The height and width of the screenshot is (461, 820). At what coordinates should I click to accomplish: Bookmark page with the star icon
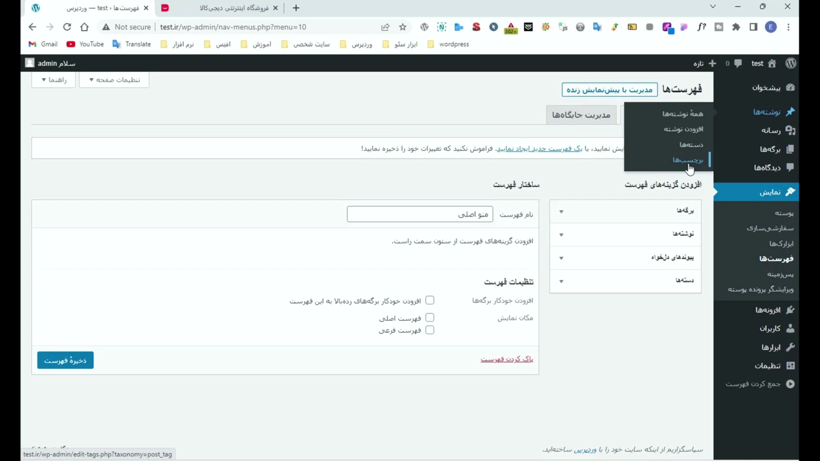coord(402,27)
